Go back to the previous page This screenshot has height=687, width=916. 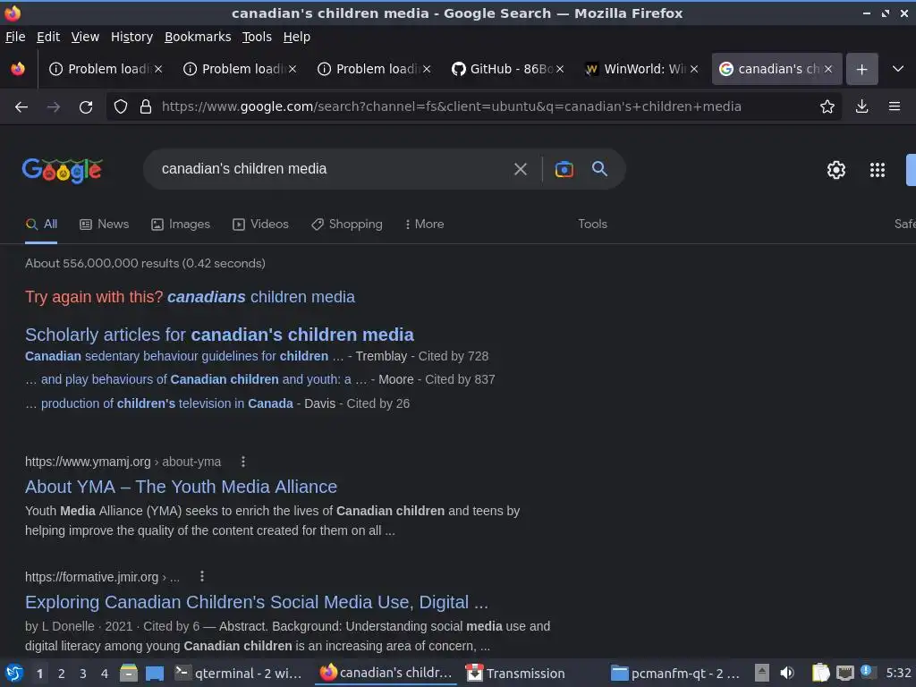pyautogui.click(x=21, y=107)
